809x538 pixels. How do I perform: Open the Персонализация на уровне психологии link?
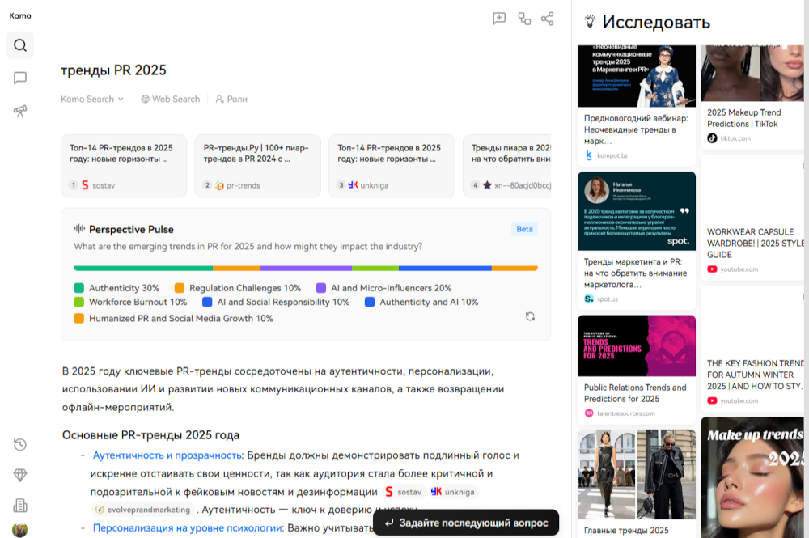(x=188, y=528)
